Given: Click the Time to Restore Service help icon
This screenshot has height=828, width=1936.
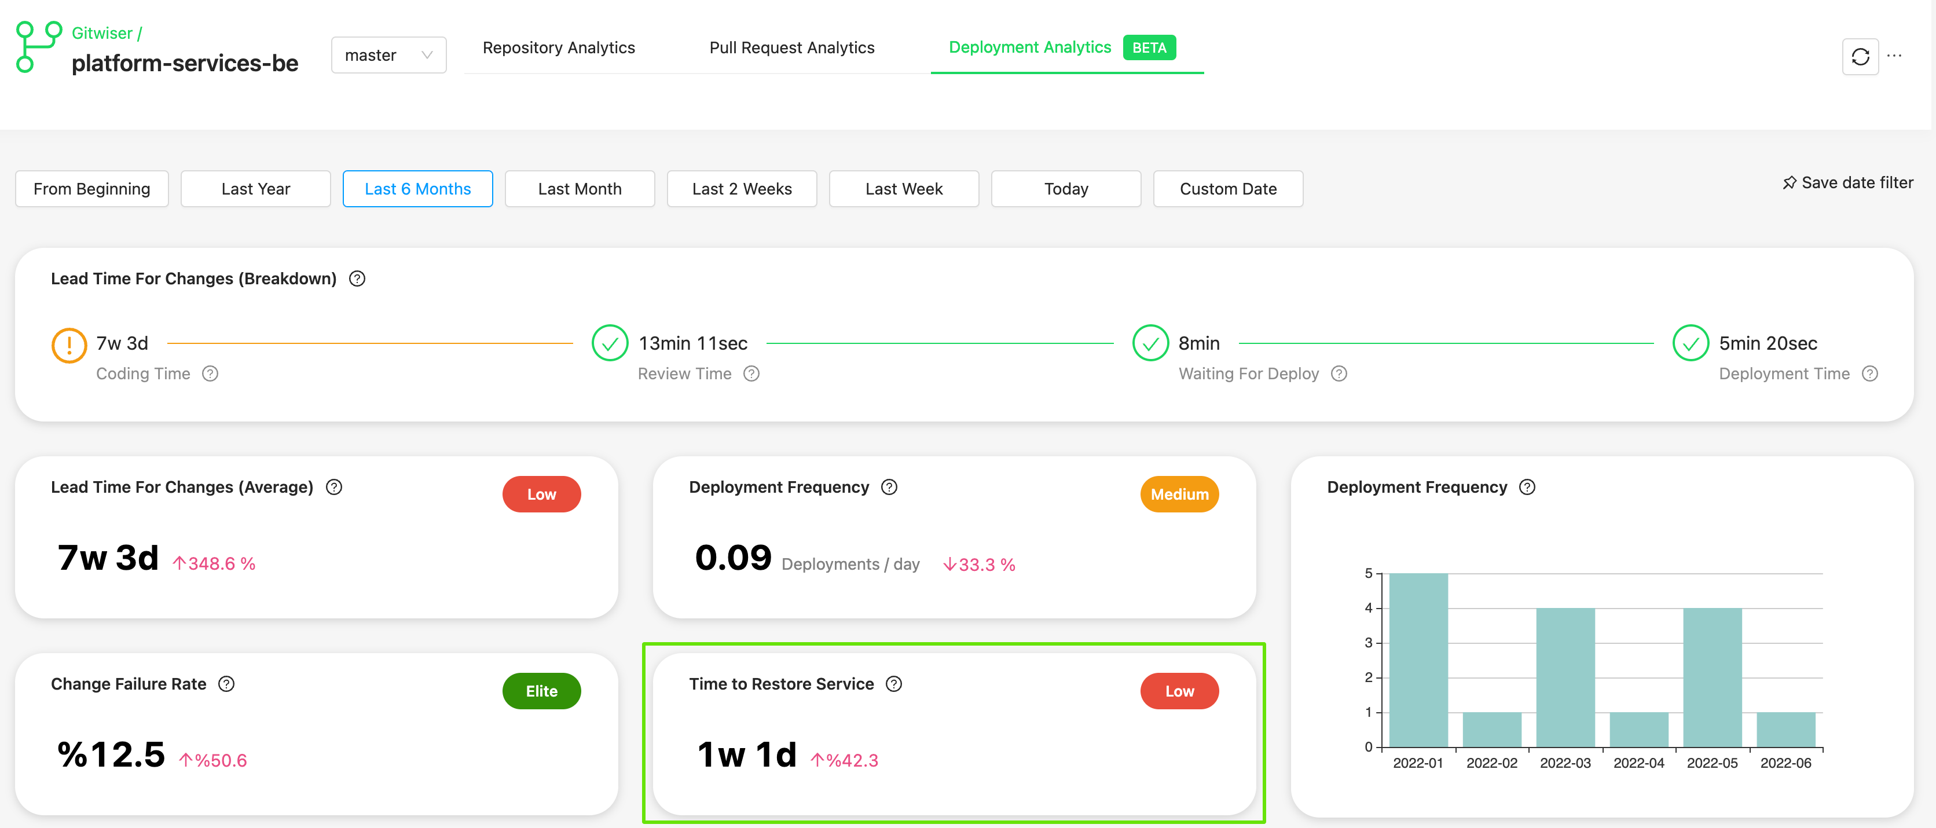Looking at the screenshot, I should [x=893, y=684].
